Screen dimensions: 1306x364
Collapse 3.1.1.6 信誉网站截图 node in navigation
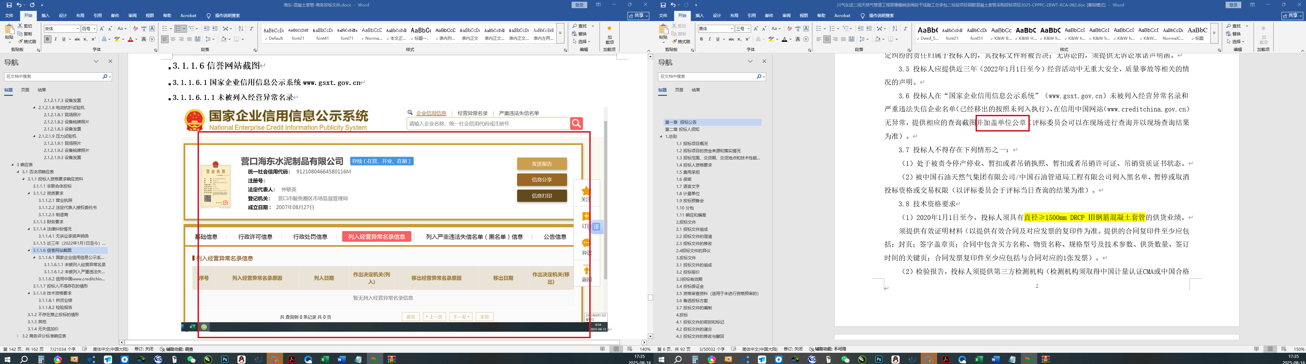tap(29, 250)
